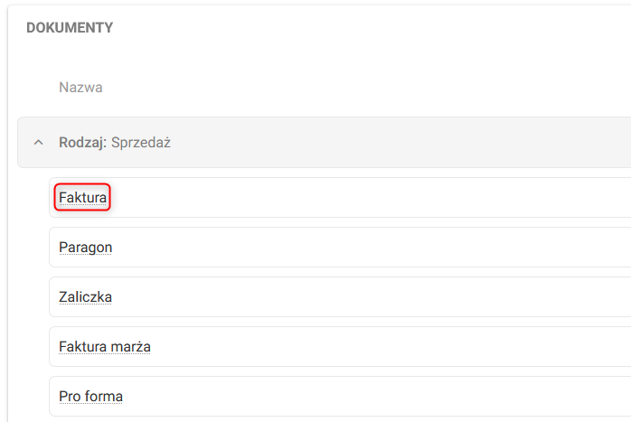Click blank space right of DOKUMENTY title

pos(362,28)
